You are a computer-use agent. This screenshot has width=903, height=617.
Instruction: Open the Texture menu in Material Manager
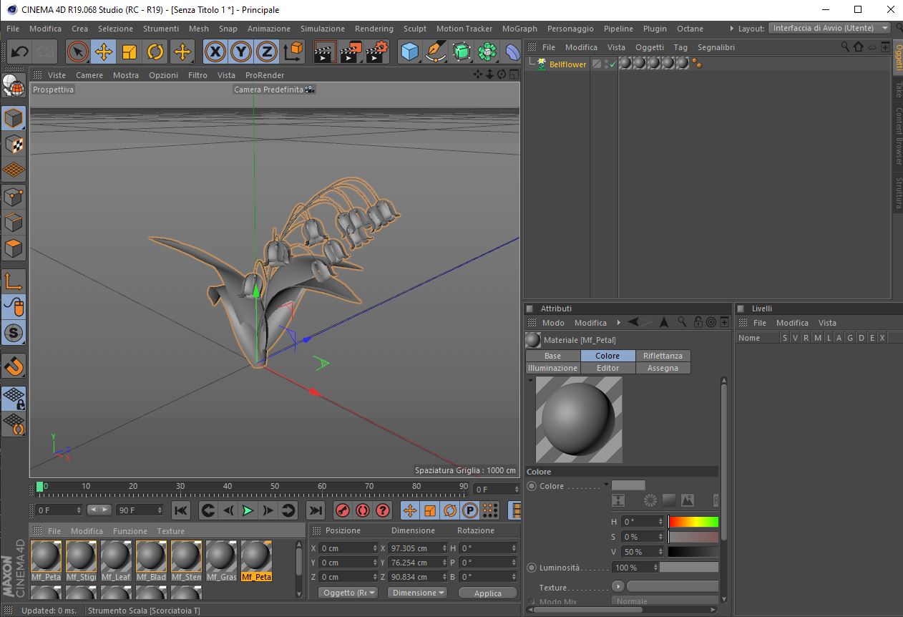tap(171, 531)
